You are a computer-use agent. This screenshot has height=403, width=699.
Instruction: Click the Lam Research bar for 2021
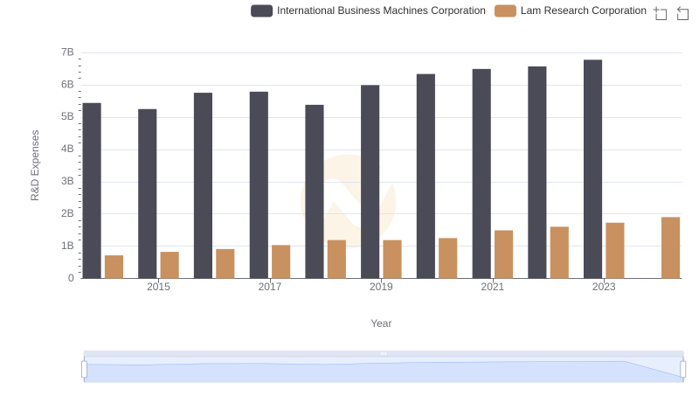pos(504,254)
